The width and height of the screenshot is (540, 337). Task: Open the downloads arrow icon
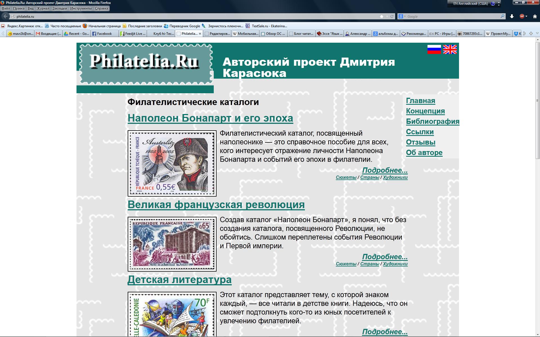pyautogui.click(x=512, y=16)
